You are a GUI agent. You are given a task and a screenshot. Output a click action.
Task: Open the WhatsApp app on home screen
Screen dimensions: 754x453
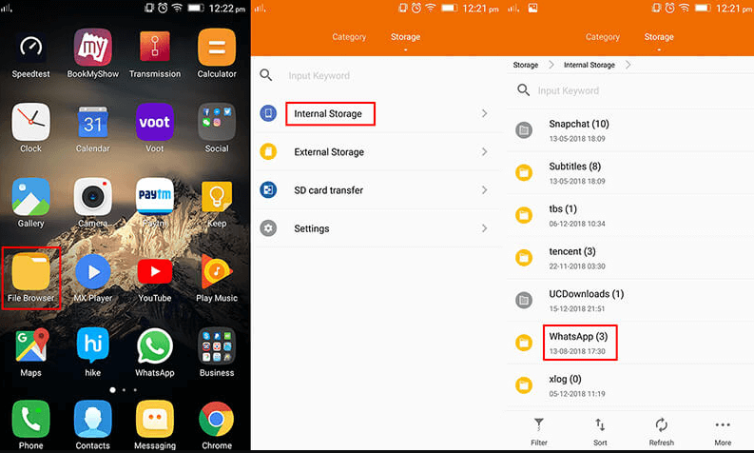pyautogui.click(x=155, y=345)
